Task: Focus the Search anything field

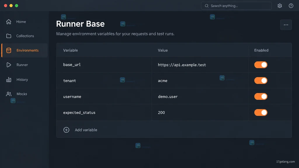Action: tap(236, 6)
